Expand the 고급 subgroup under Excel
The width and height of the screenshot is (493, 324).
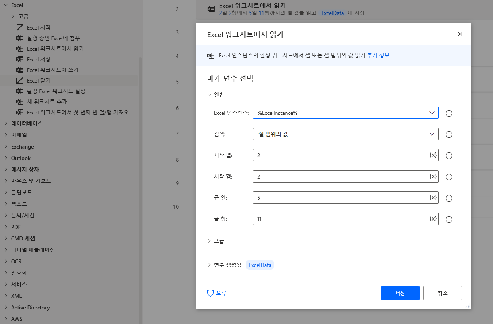pos(13,16)
